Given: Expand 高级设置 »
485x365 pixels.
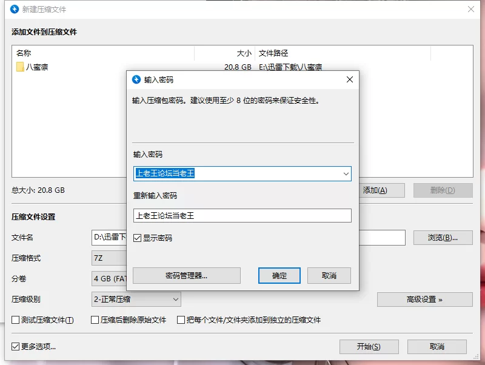Looking at the screenshot, I should point(425,300).
